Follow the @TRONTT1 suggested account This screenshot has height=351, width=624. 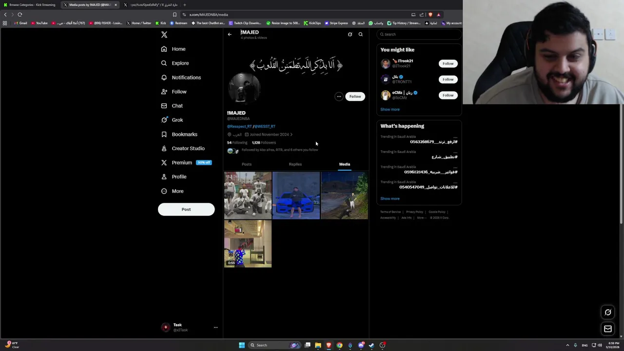coord(448,79)
